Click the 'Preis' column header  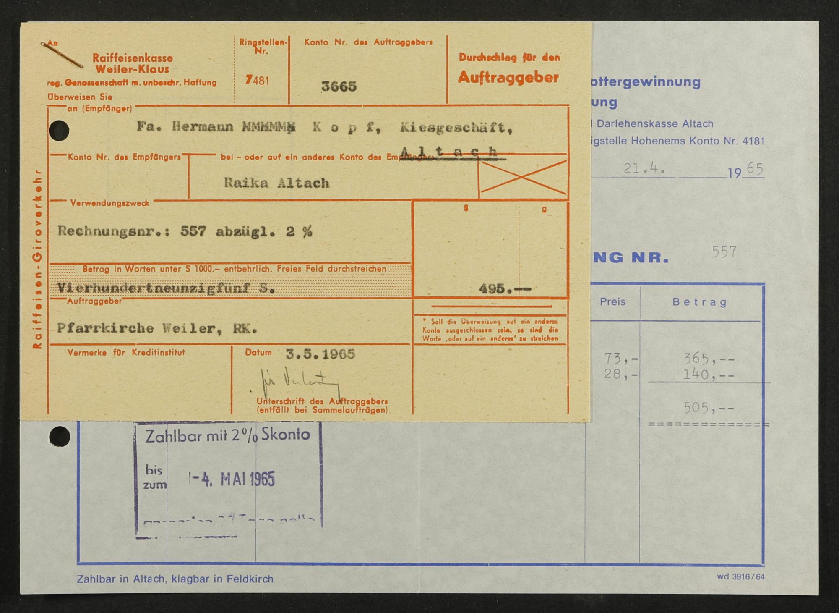tap(612, 302)
